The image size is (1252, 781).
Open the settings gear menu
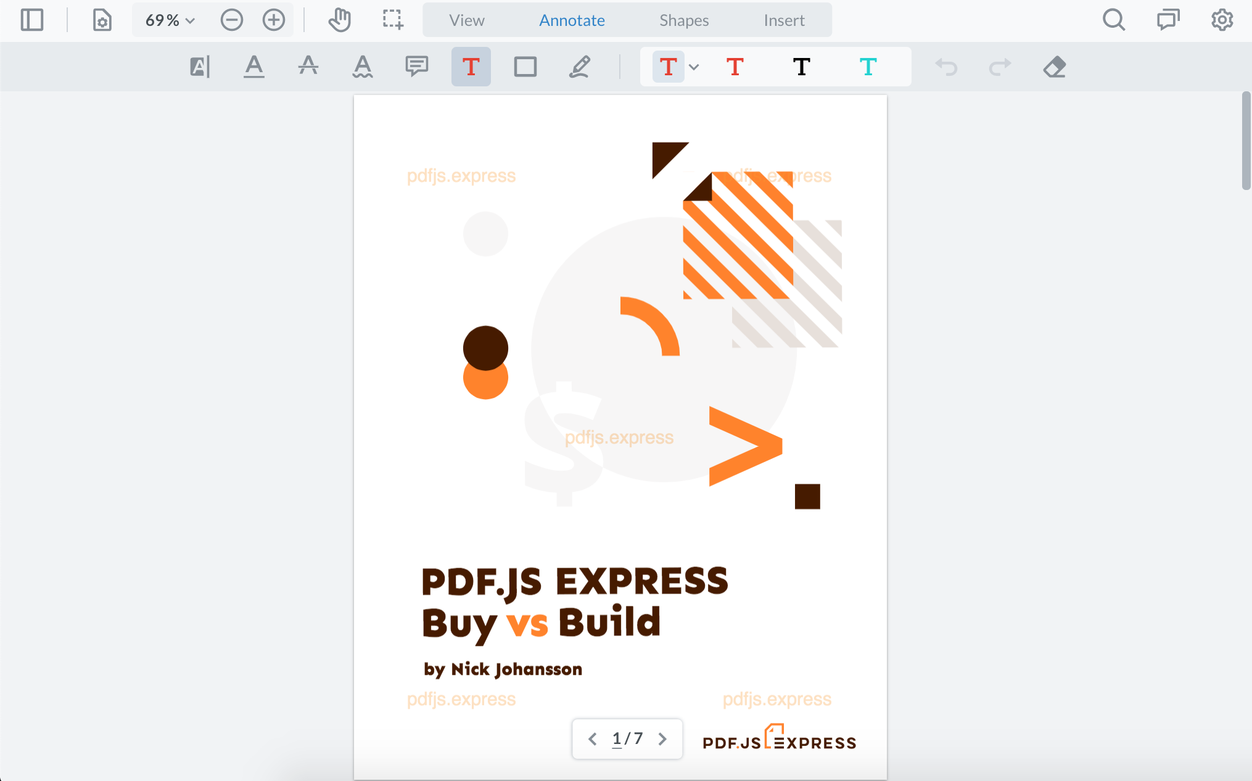tap(1222, 20)
